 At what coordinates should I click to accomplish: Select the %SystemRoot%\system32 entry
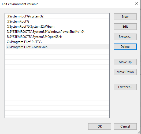(57, 16)
